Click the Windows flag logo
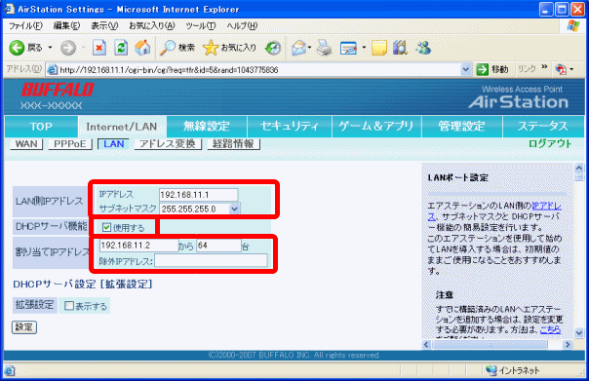 coord(573,26)
